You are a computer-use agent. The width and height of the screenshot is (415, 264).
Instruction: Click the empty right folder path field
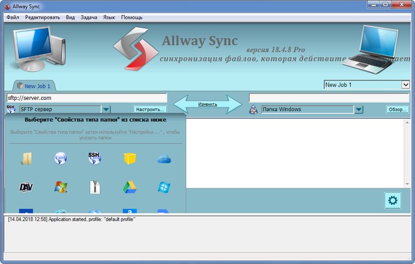click(x=329, y=98)
